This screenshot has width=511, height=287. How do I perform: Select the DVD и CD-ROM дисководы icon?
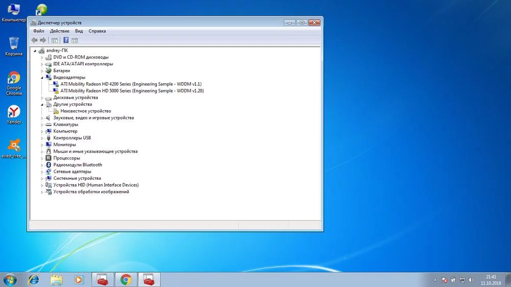coord(49,57)
